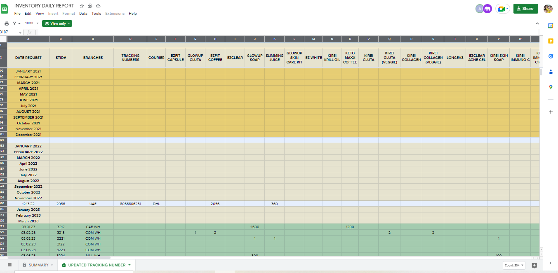This screenshot has height=273, width=558.
Task: Star the INVENTORY DAILY REPORT document
Action: pos(82,6)
